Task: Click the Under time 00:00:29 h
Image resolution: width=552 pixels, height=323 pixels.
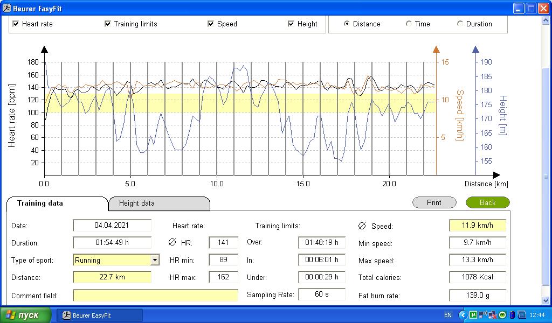Action: [322, 277]
